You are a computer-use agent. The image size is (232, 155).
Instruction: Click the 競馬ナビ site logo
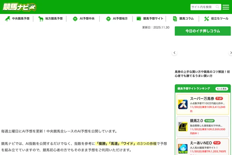(19, 7)
